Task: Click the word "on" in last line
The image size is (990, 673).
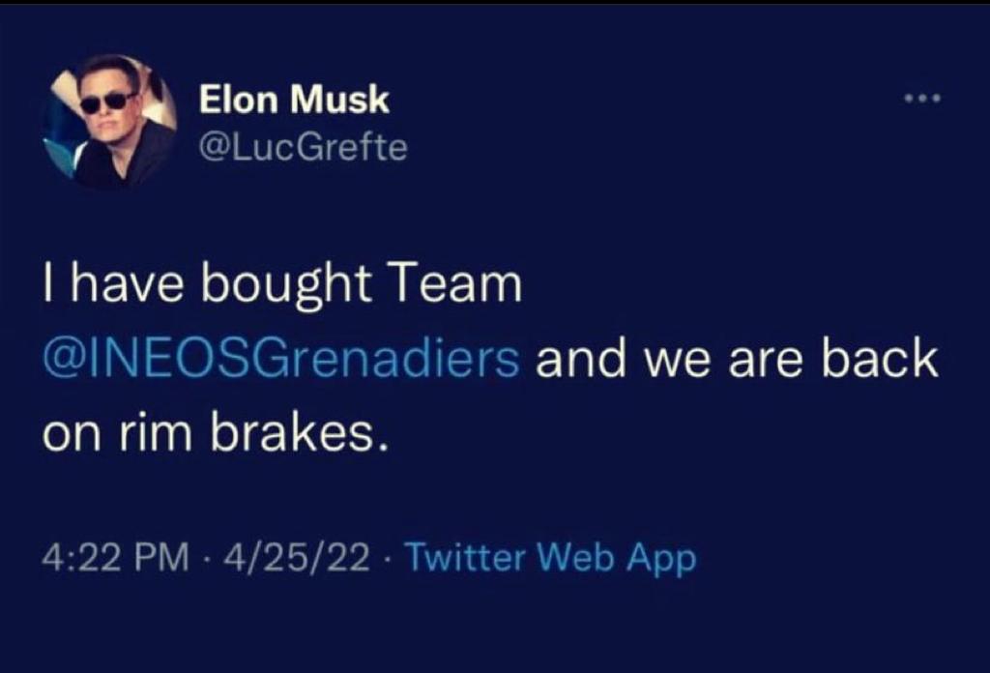Action: pyautogui.click(x=66, y=437)
